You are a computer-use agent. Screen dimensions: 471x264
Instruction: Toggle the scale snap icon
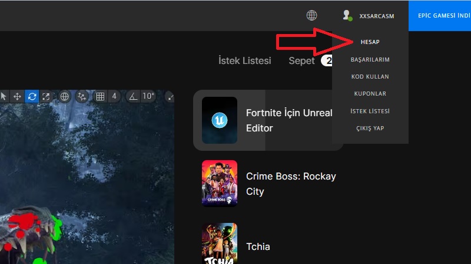pyautogui.click(x=170, y=97)
